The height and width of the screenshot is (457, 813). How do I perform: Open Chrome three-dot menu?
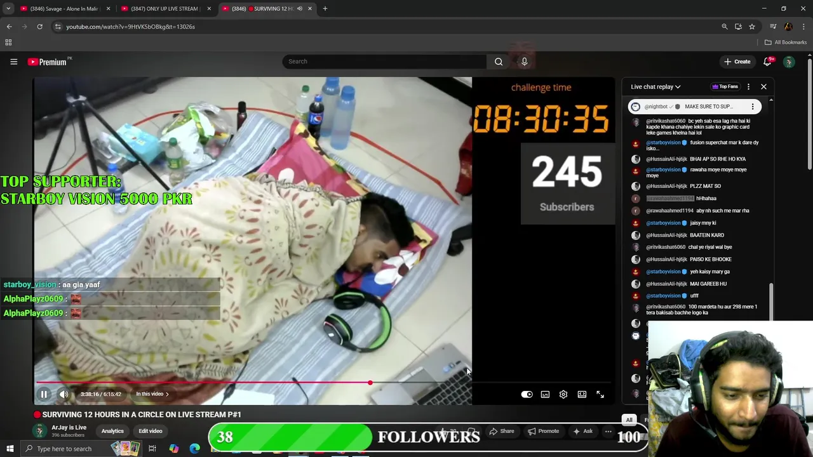coord(803,27)
